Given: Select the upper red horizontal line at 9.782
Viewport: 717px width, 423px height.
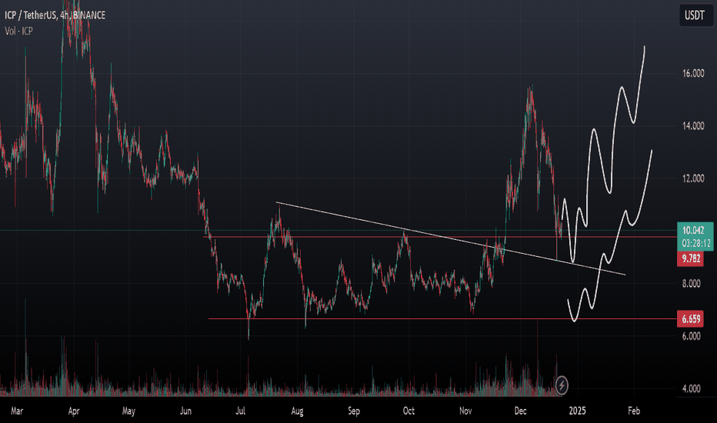Looking at the screenshot, I should click(x=440, y=237).
